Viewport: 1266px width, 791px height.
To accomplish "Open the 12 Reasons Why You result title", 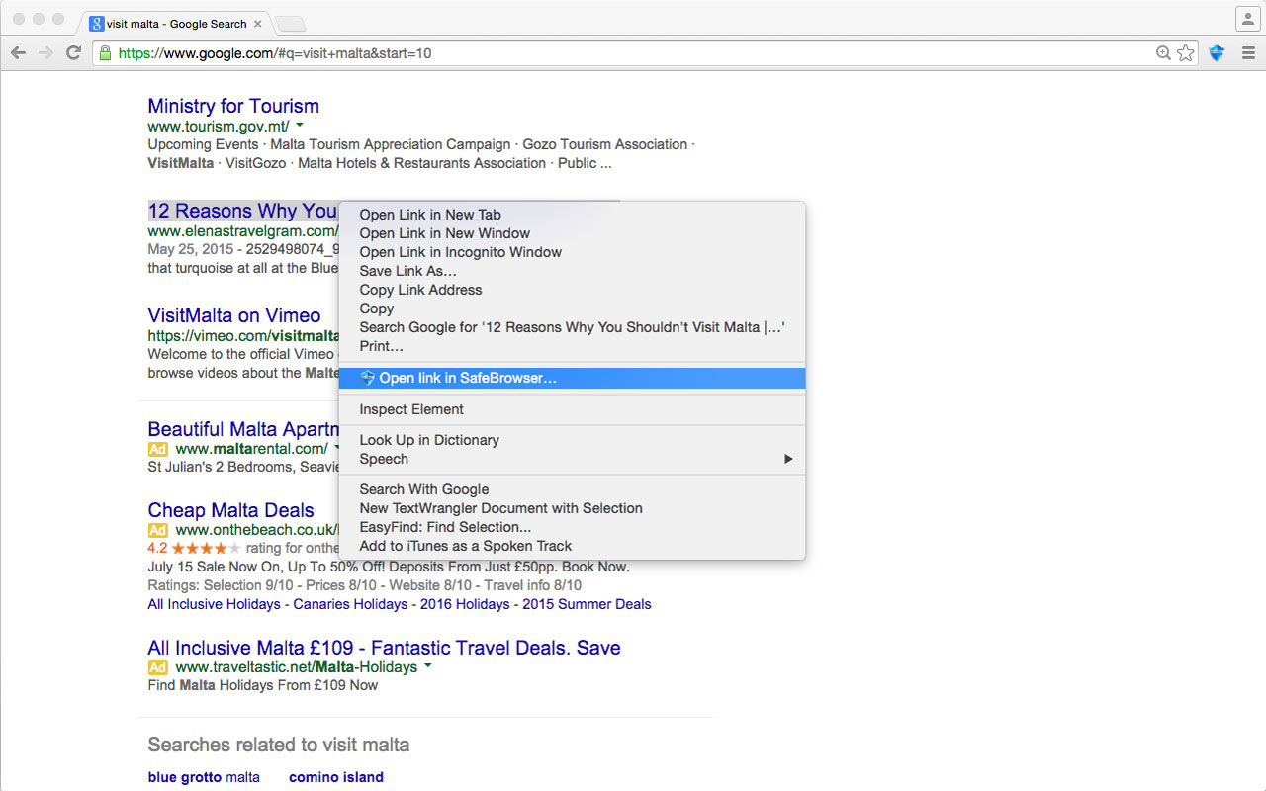I will pos(242,211).
